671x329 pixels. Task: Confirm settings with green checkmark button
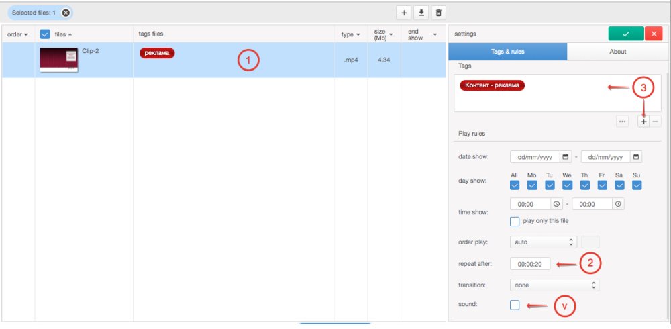(626, 34)
